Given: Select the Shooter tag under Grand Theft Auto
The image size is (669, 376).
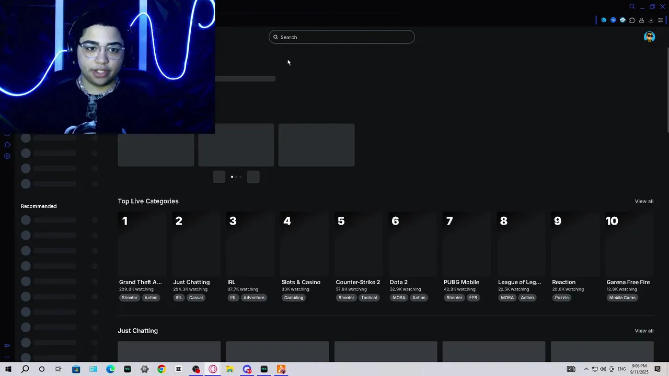Looking at the screenshot, I should 130,298.
